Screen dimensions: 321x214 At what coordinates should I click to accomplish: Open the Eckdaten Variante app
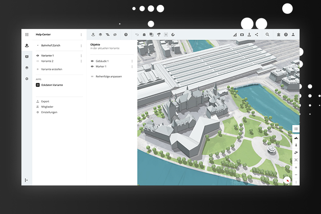coord(51,85)
